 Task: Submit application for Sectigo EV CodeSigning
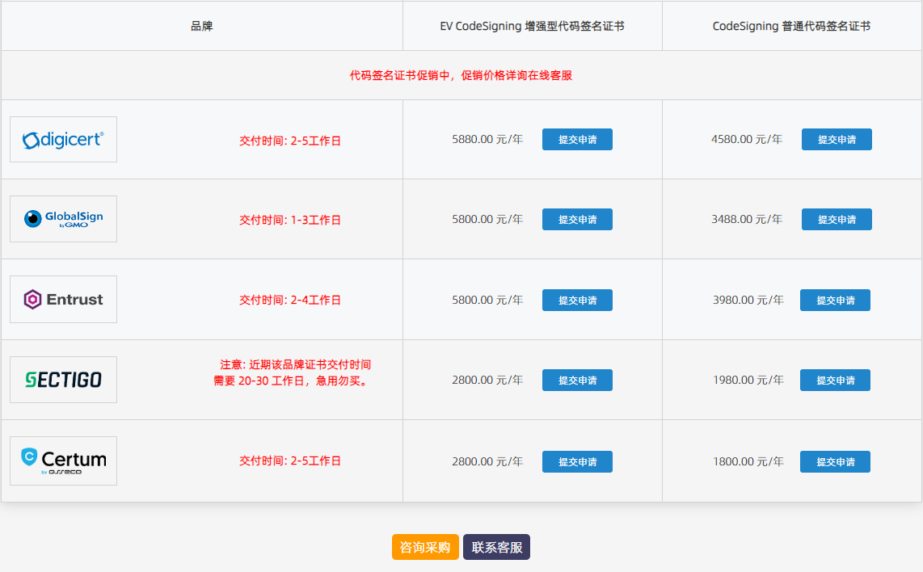577,381
